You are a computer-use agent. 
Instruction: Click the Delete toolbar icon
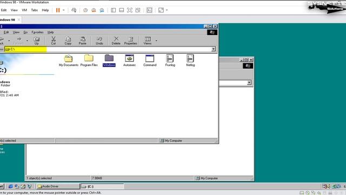[116, 41]
